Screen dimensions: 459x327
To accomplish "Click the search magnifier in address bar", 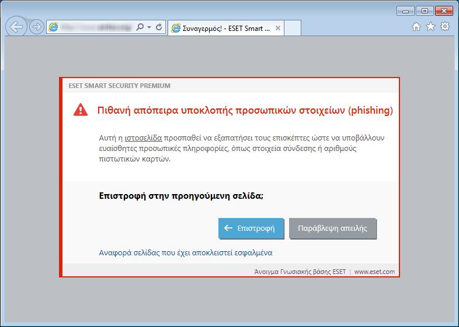I will pos(140,27).
